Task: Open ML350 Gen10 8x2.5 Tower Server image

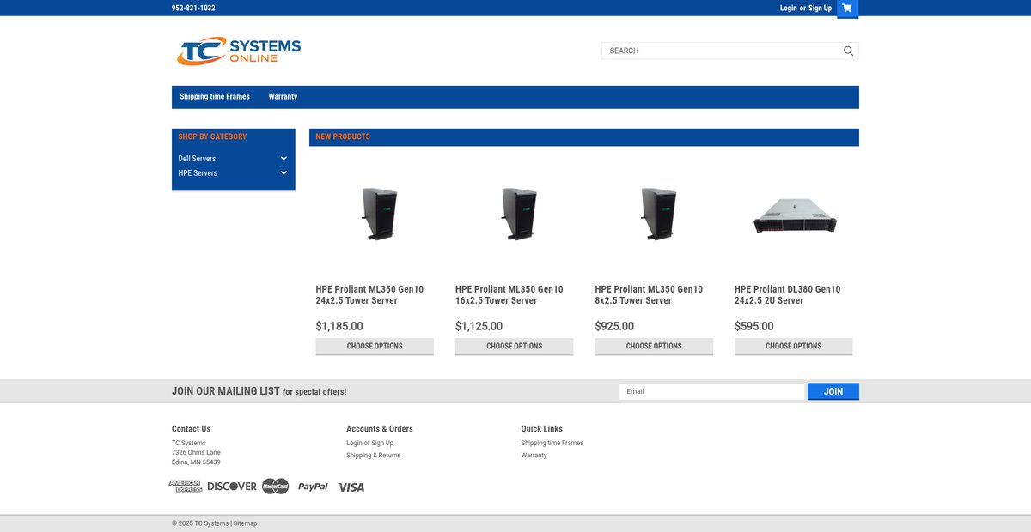Action: (x=658, y=214)
